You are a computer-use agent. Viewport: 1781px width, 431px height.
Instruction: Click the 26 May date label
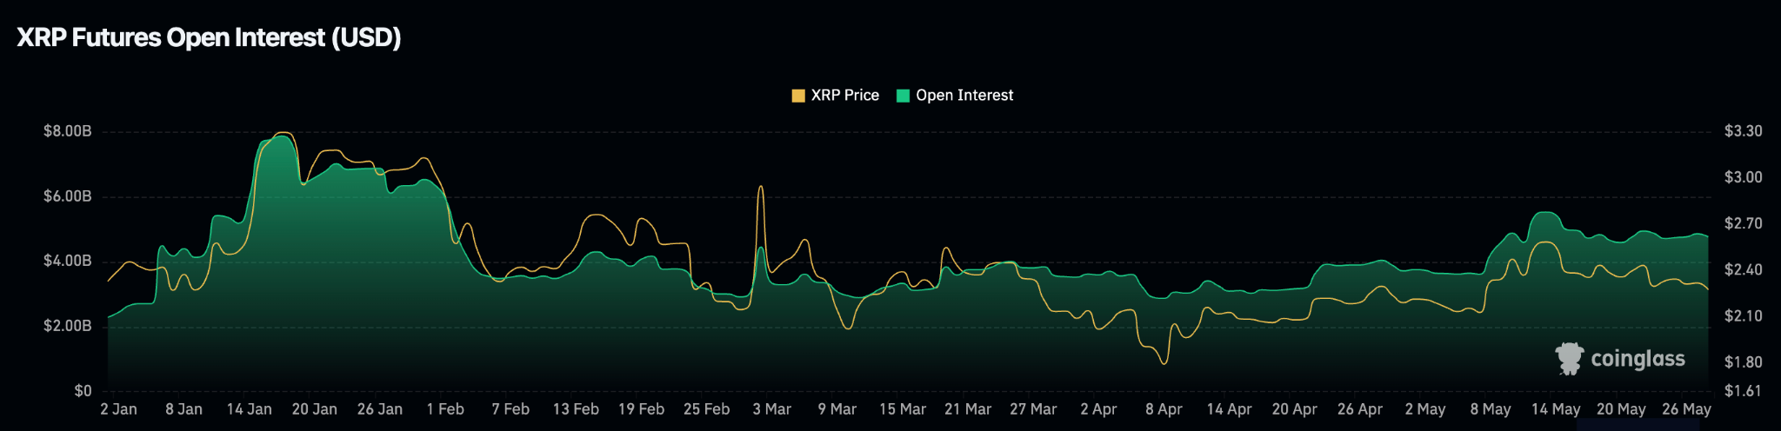tap(1686, 409)
